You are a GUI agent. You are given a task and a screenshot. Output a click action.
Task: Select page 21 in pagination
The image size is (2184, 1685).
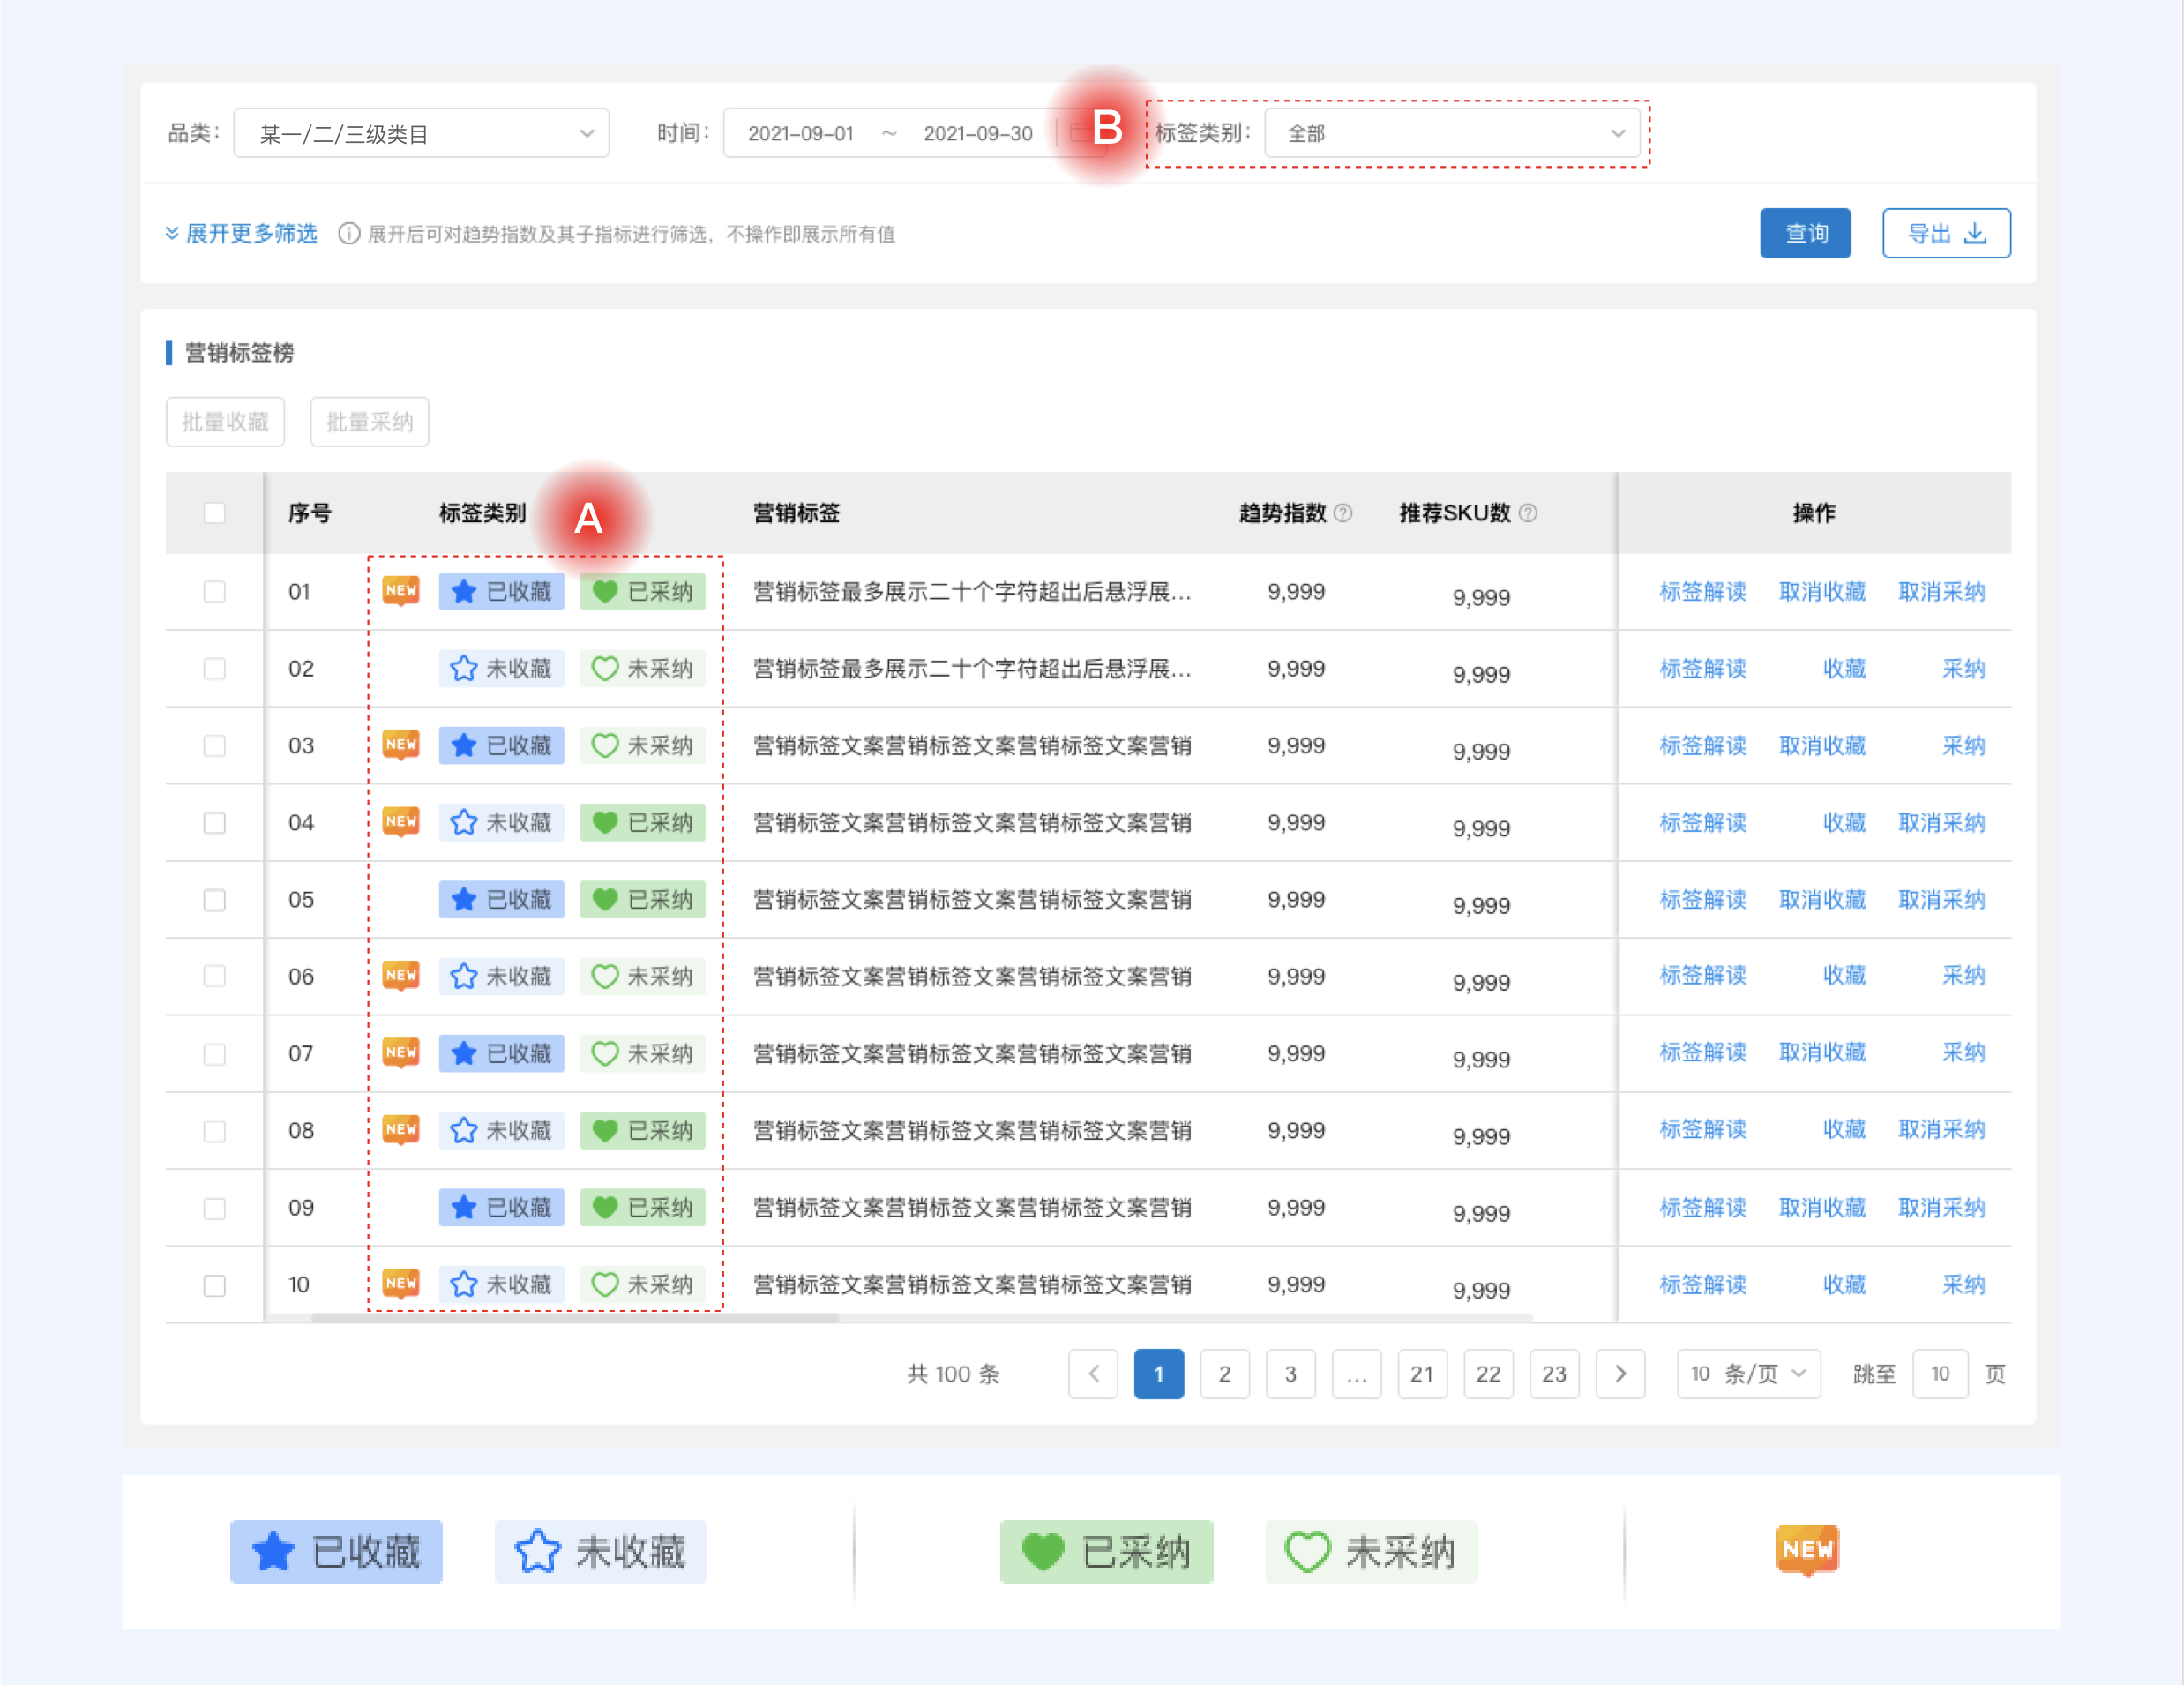click(1422, 1373)
